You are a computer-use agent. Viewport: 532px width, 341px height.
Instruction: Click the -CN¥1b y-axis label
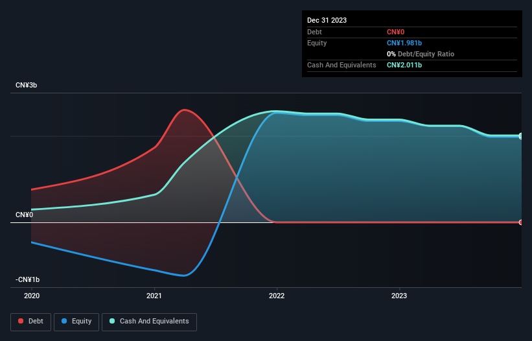pyautogui.click(x=27, y=279)
